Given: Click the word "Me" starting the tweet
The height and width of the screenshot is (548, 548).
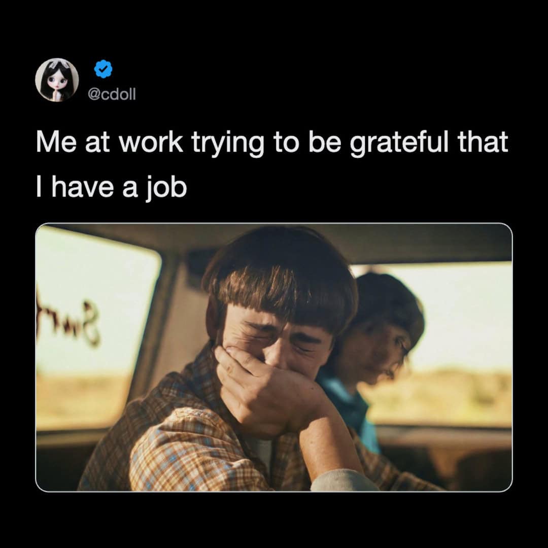Looking at the screenshot, I should point(56,142).
